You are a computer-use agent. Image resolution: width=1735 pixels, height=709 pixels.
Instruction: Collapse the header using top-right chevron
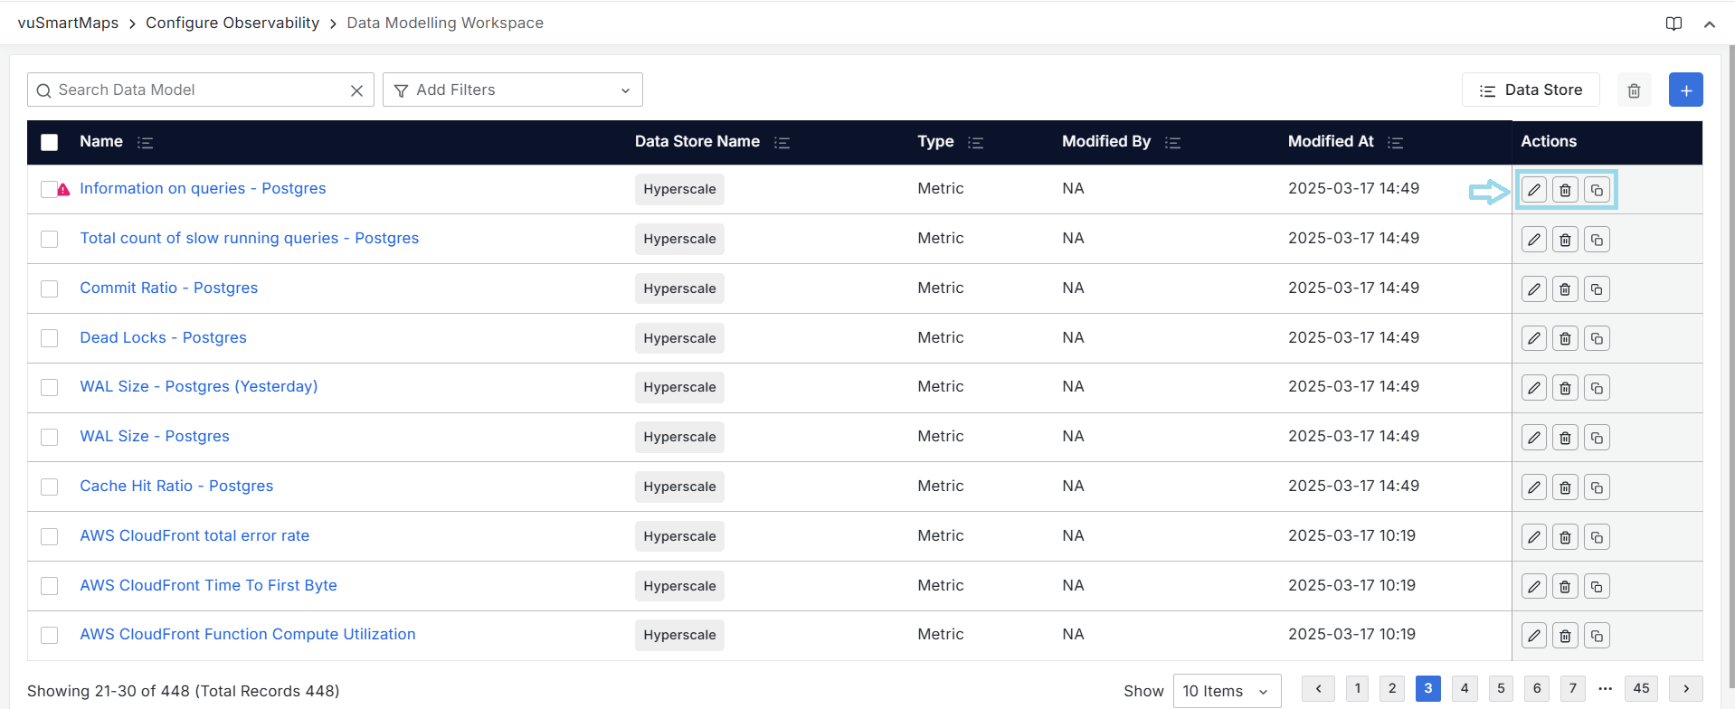tap(1709, 24)
